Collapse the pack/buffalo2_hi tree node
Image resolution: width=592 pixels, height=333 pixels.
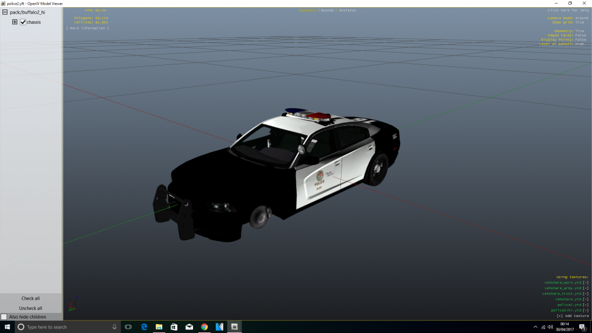(x=5, y=12)
